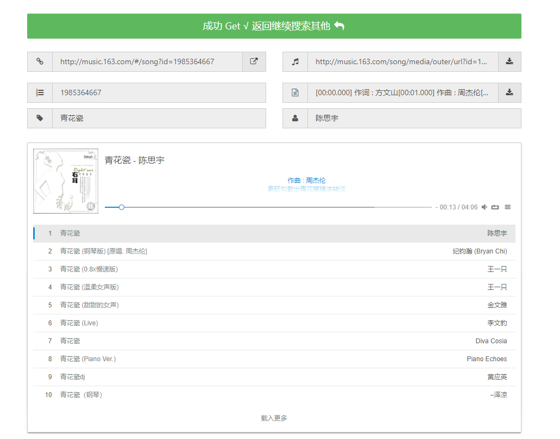Open song page link in new window
Image resolution: width=560 pixels, height=439 pixels.
[254, 61]
